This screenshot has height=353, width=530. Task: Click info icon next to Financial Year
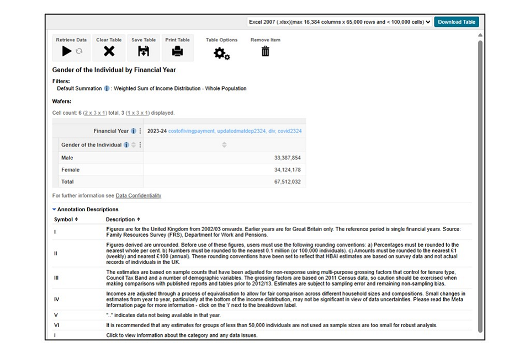133,131
